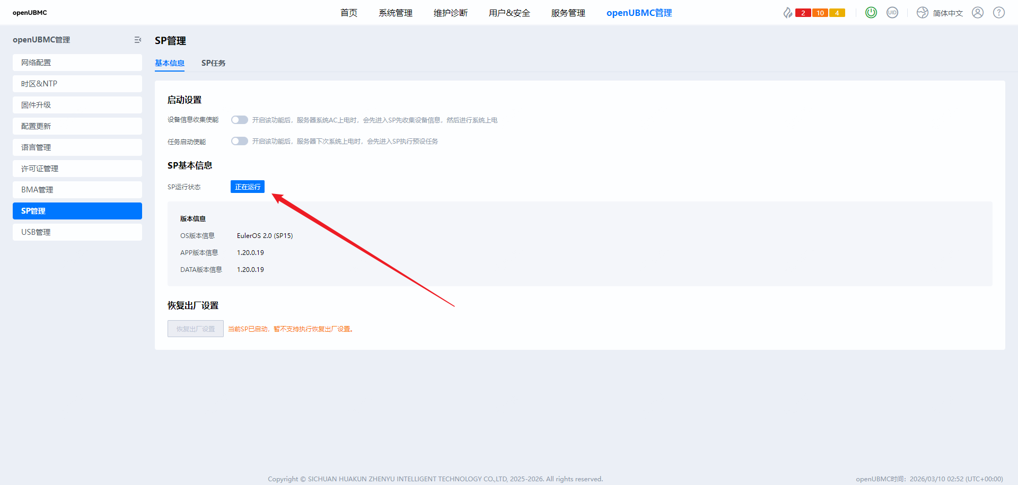
Task: Collapse the openUBMC管理 sidebar
Action: (137, 40)
